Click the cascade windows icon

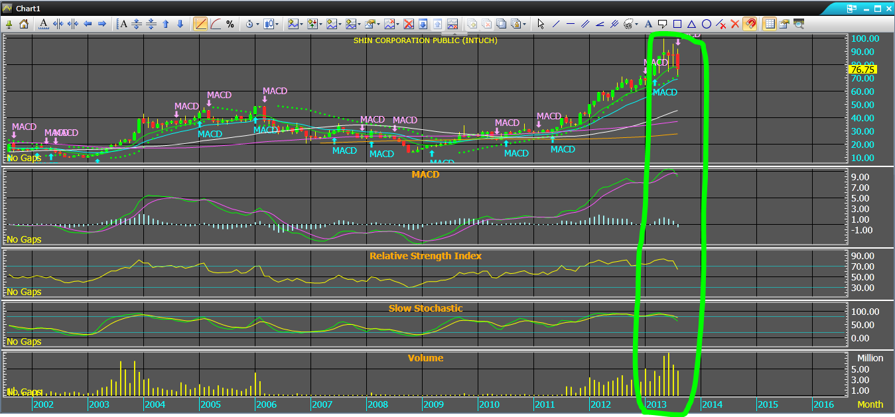click(x=502, y=24)
